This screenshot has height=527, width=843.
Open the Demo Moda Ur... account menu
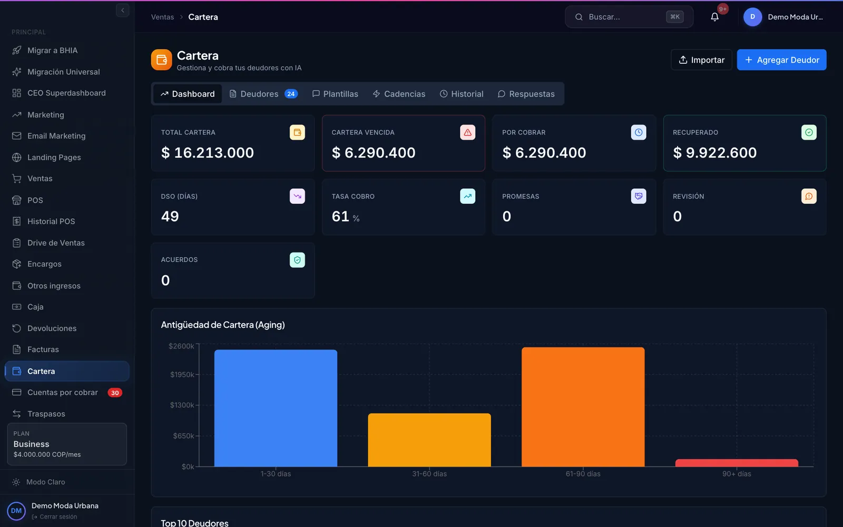(x=783, y=17)
